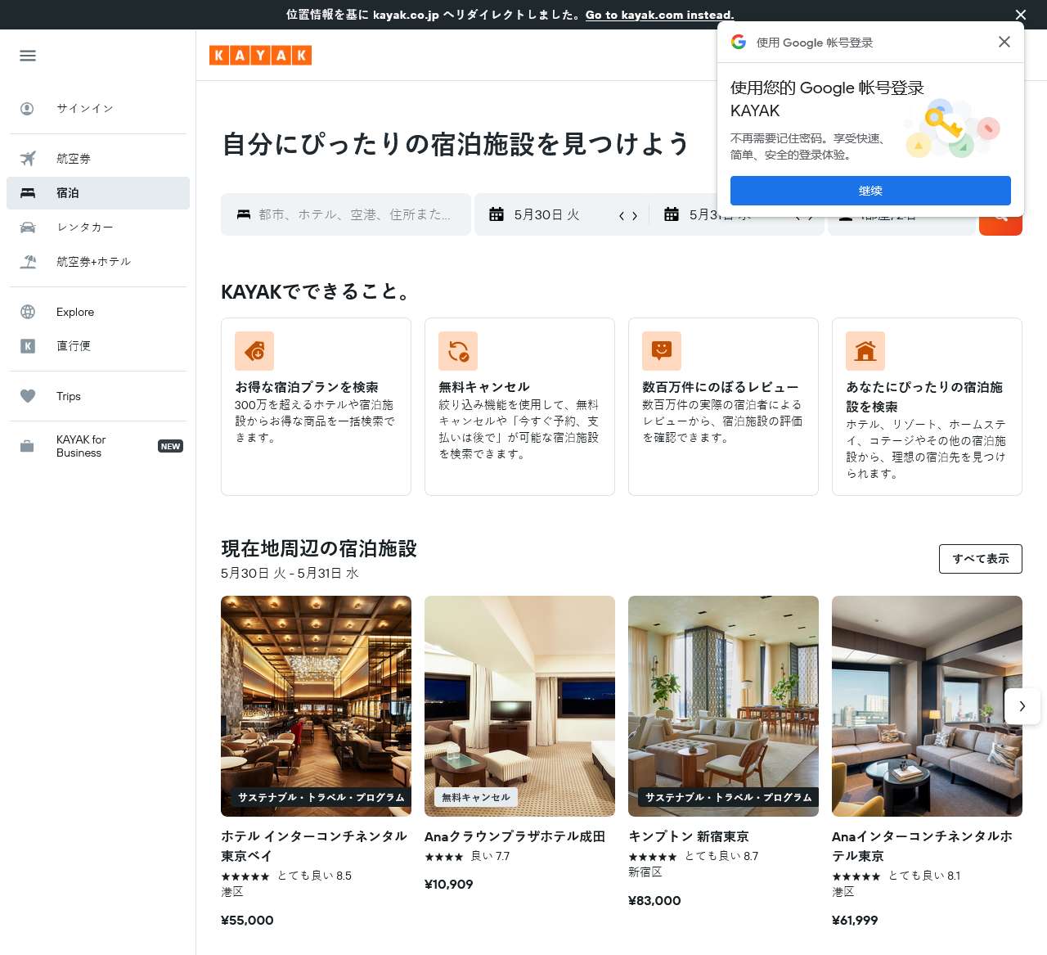Open the InterContinental Tokyo Bay hotel photo
The height and width of the screenshot is (955, 1047).
pos(316,706)
